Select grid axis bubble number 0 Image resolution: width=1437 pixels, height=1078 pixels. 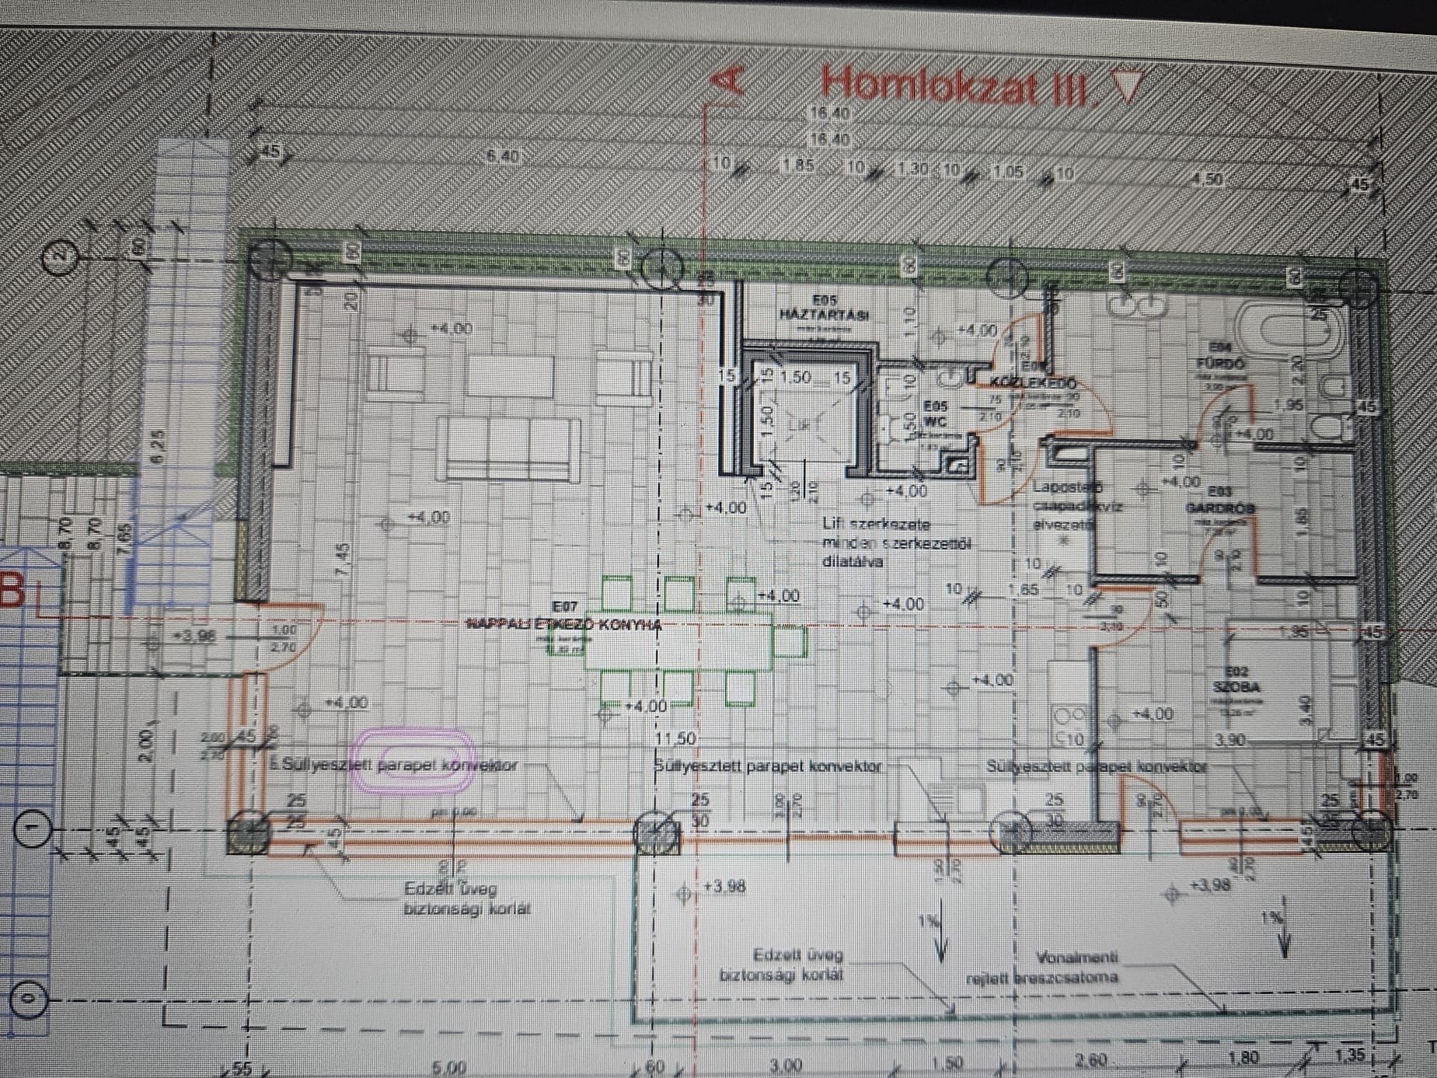coord(30,998)
